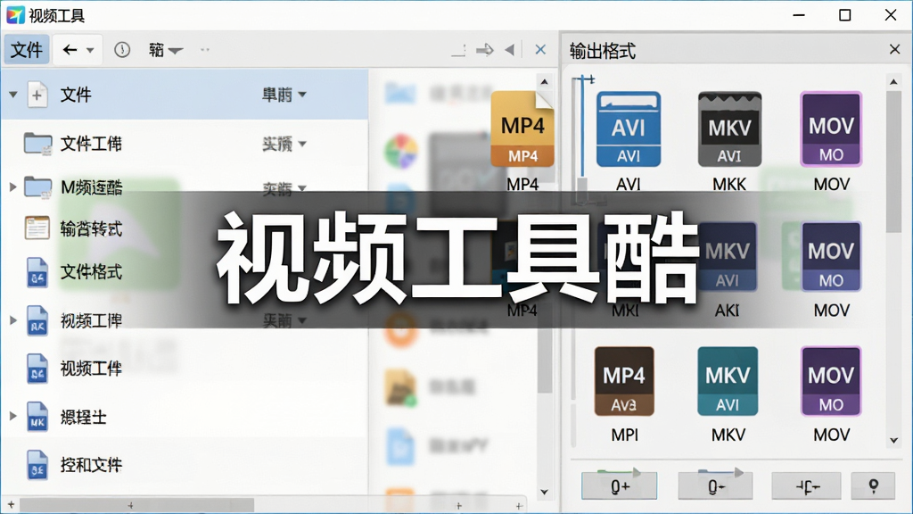Choose the middle-row MOV format icon
913x514 pixels.
(x=831, y=256)
